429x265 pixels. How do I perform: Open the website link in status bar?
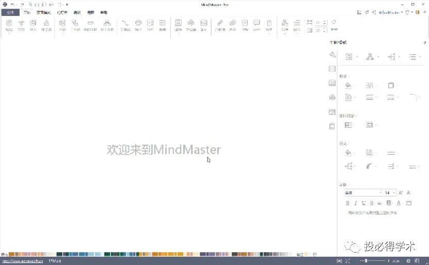[22, 261]
